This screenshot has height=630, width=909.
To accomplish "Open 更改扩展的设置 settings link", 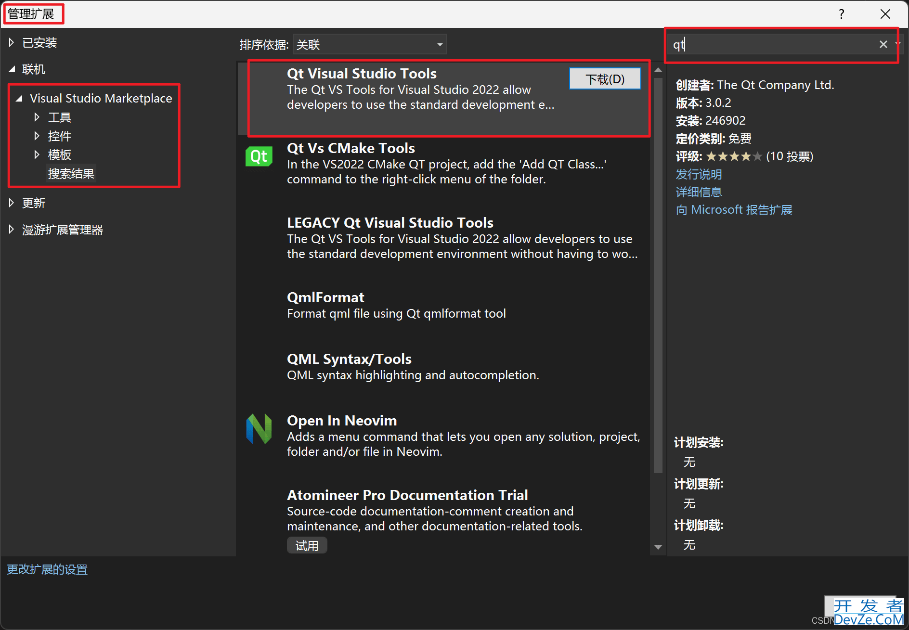I will click(x=47, y=569).
